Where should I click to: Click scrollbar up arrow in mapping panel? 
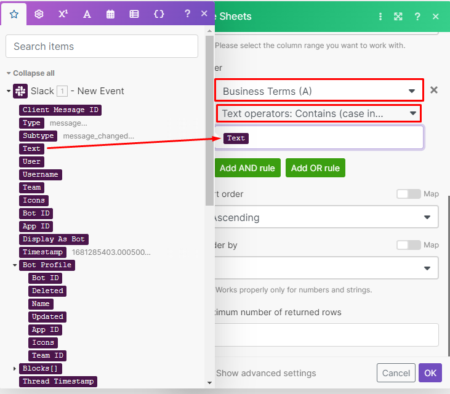pyautogui.click(x=209, y=30)
